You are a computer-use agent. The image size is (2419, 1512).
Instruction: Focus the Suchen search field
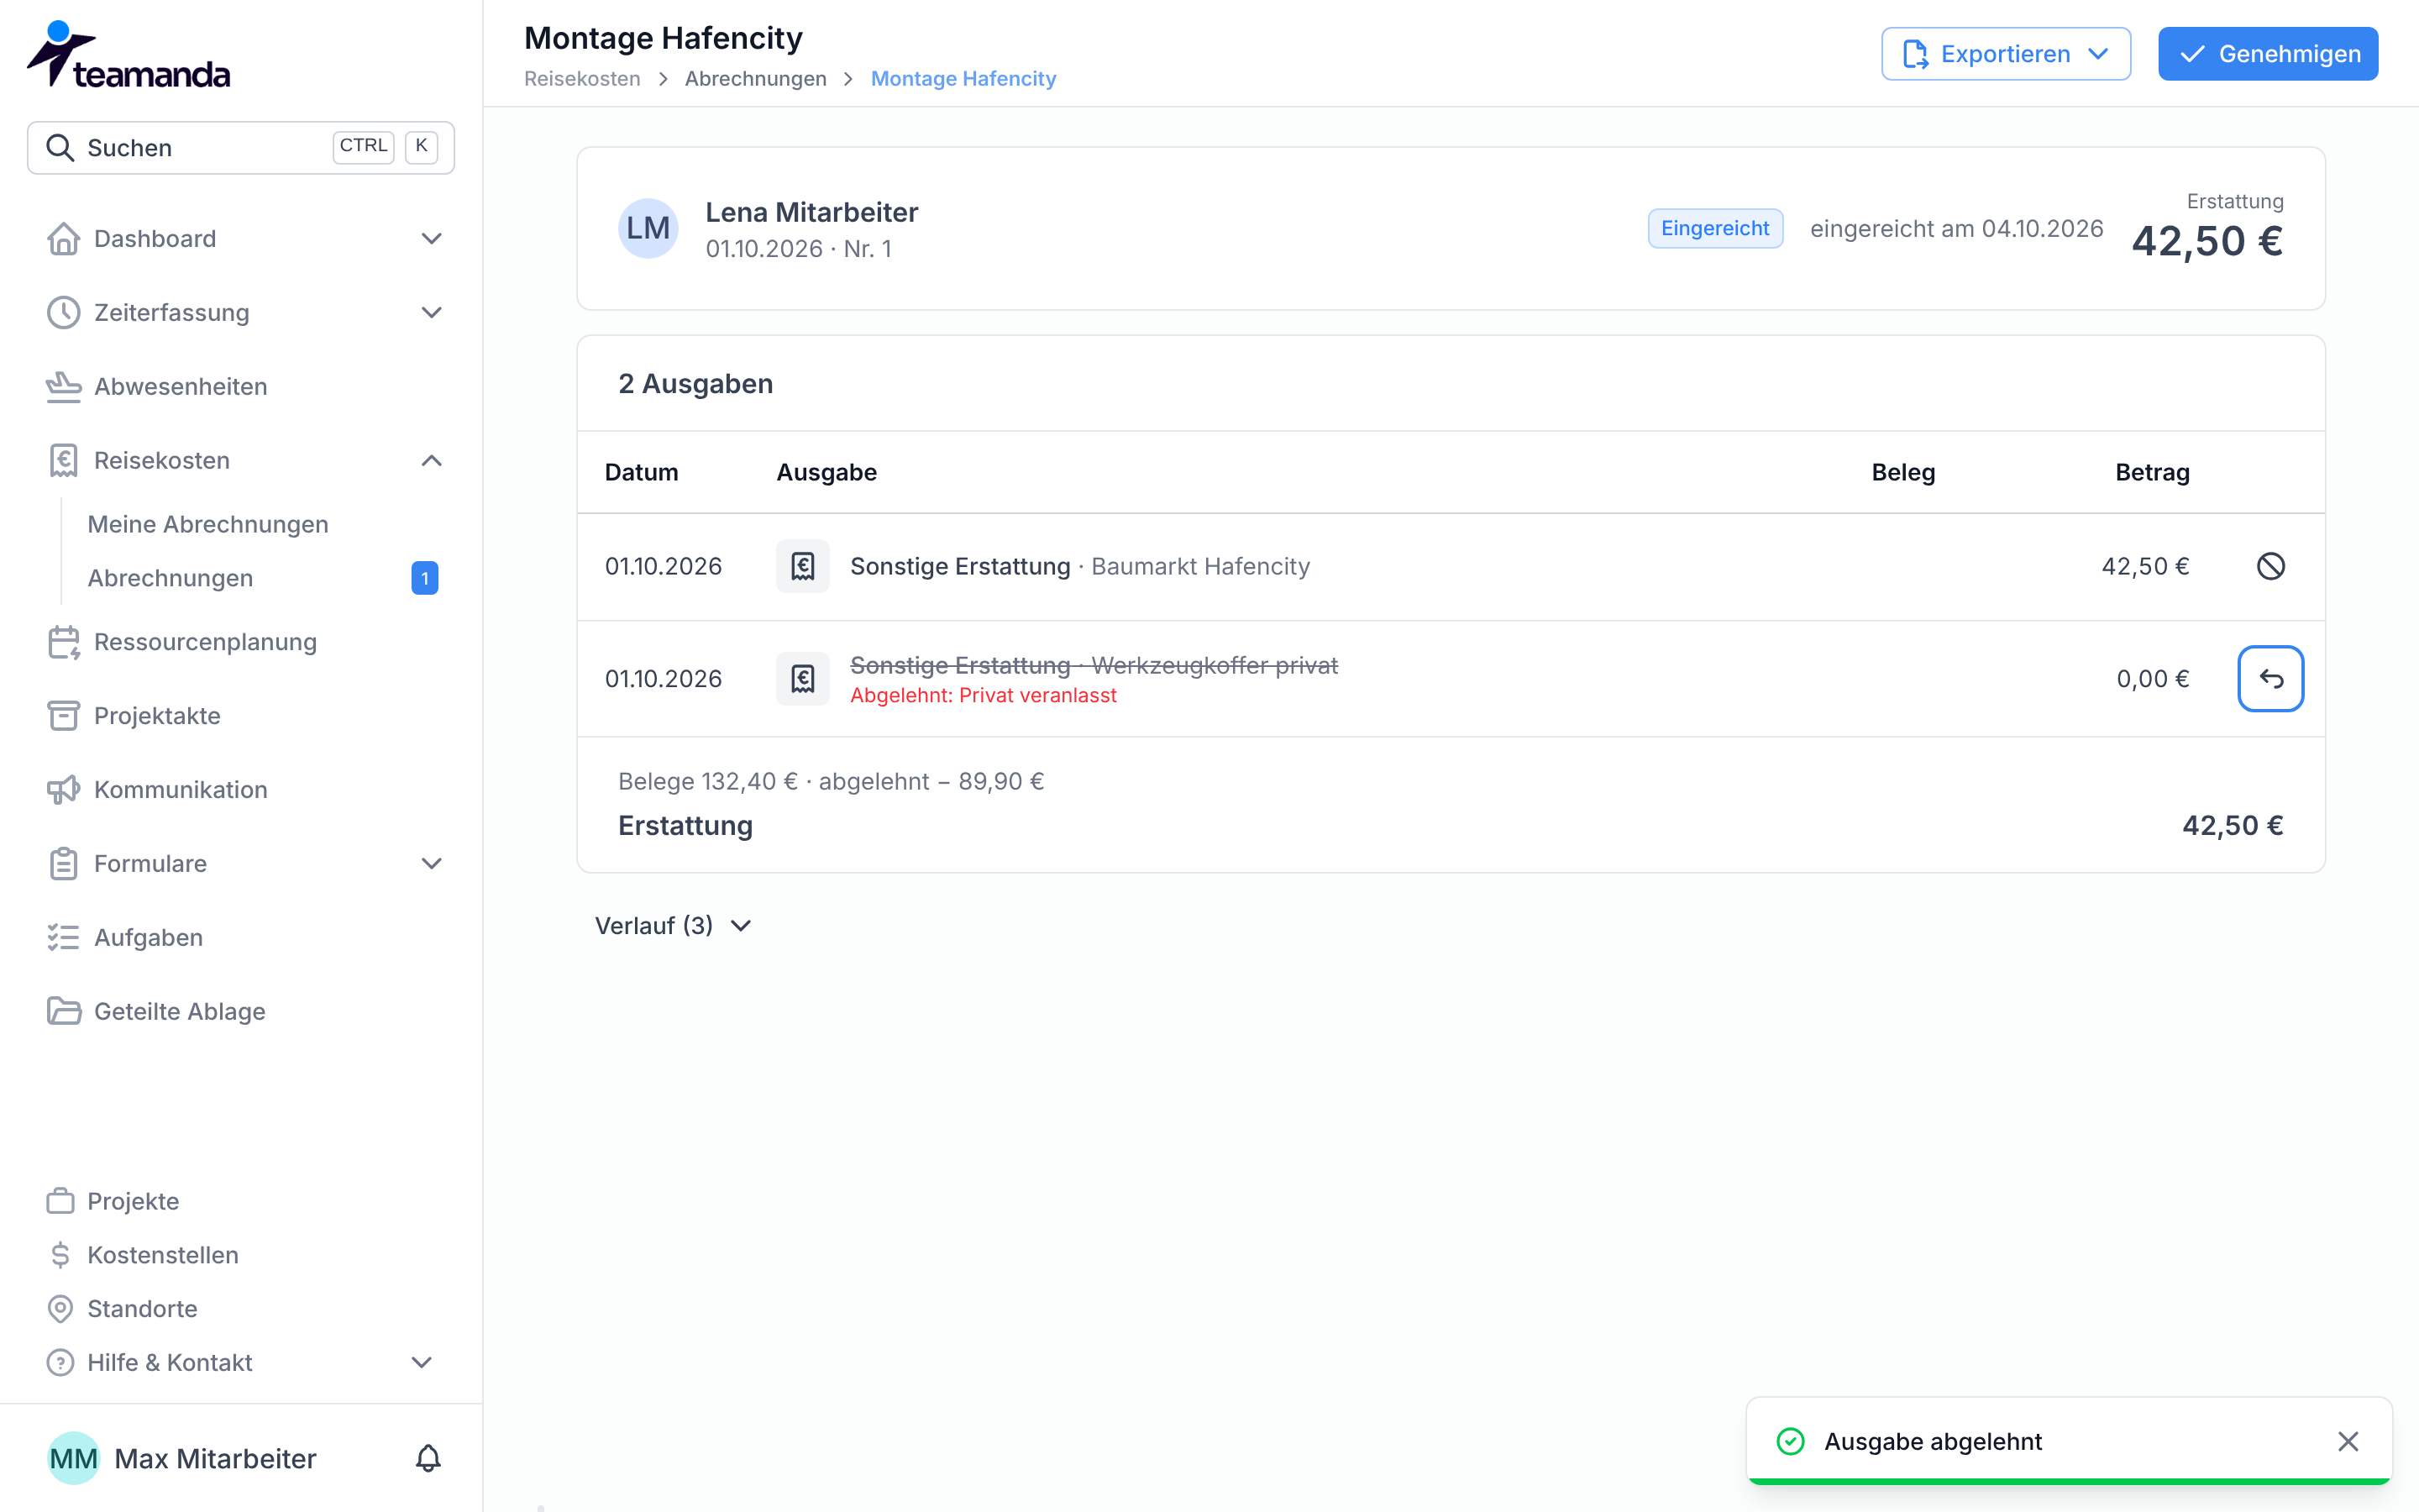tap(241, 148)
